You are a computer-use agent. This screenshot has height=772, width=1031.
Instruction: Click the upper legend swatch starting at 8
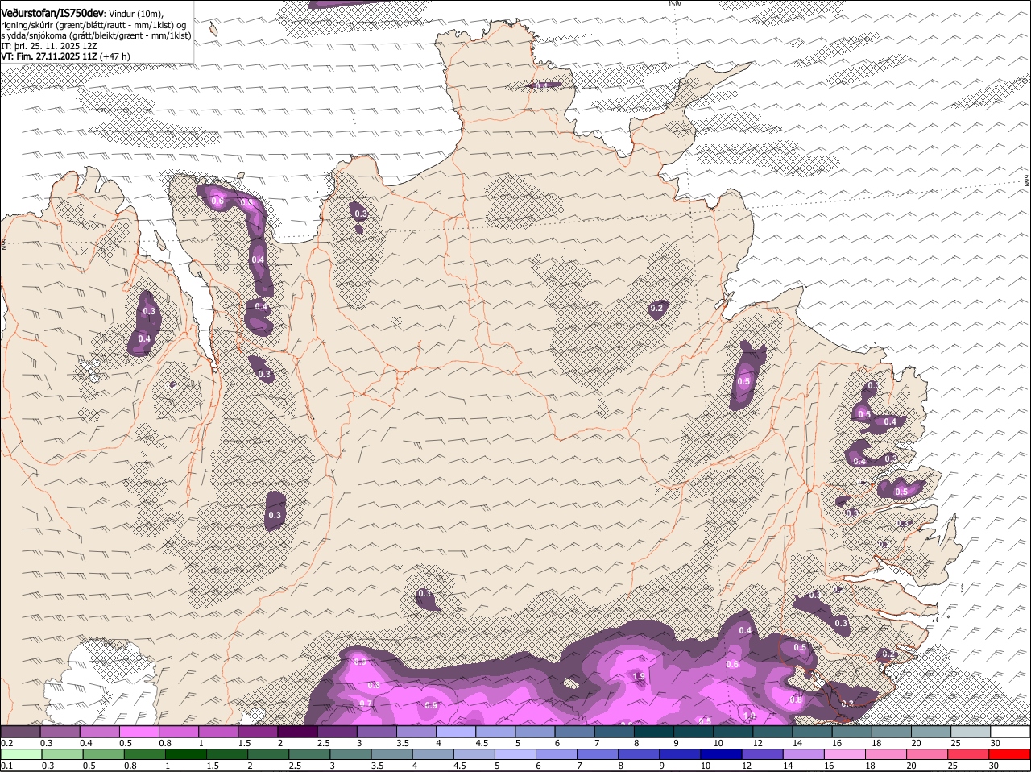[x=653, y=732]
